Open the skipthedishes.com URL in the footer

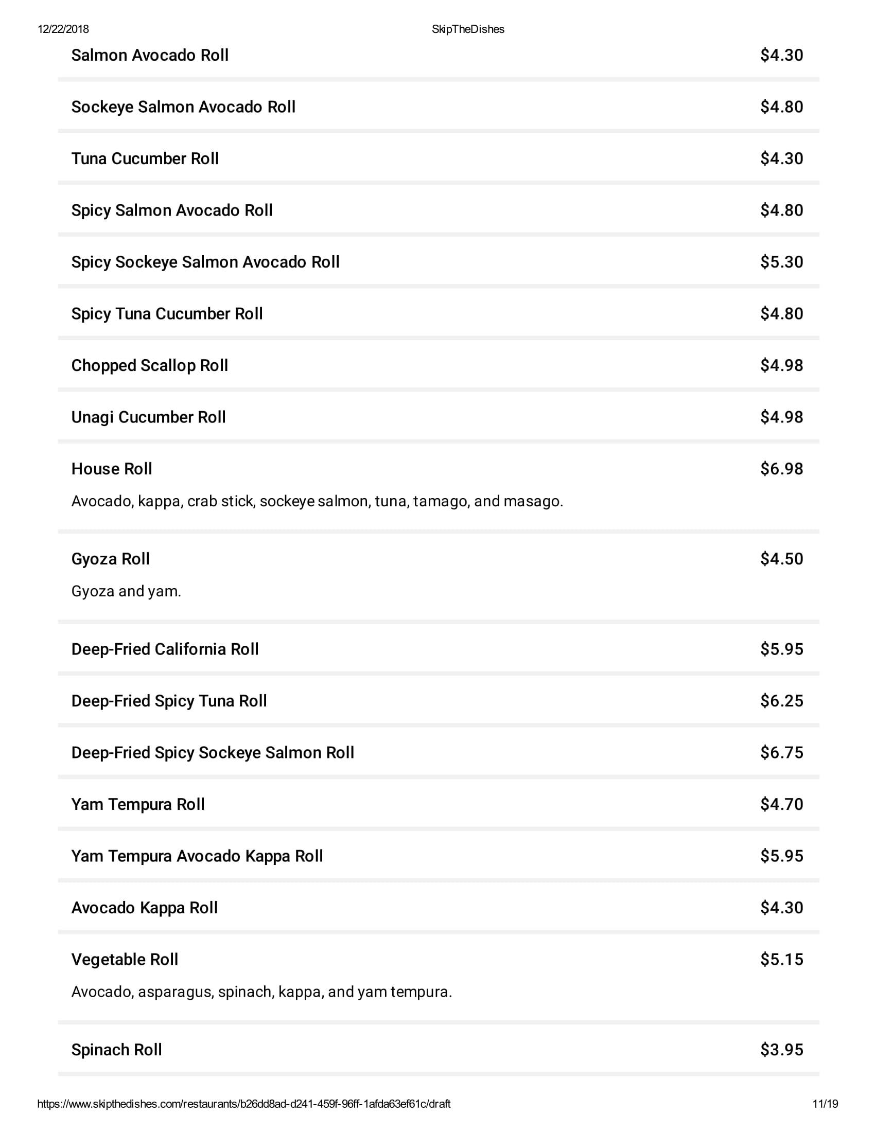pyautogui.click(x=243, y=1104)
